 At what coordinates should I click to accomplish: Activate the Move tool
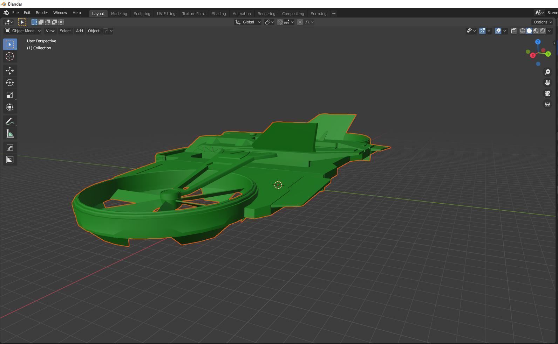click(x=10, y=71)
